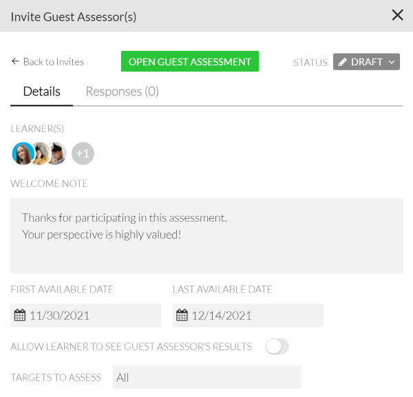Select the second learner avatar
The image size is (413, 397).
click(41, 153)
